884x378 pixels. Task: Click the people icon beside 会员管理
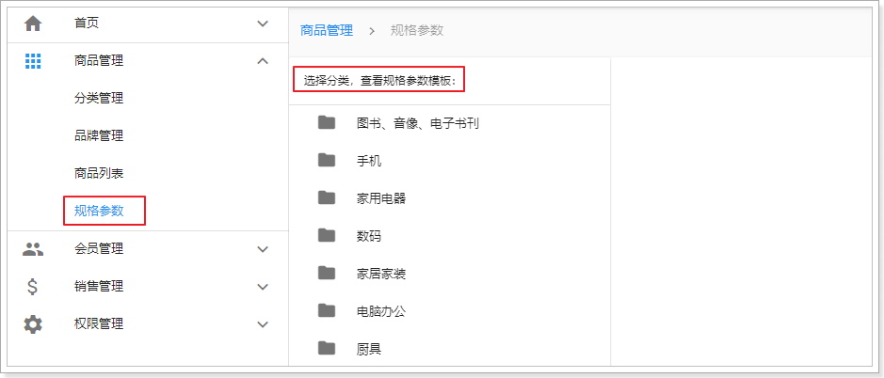33,249
